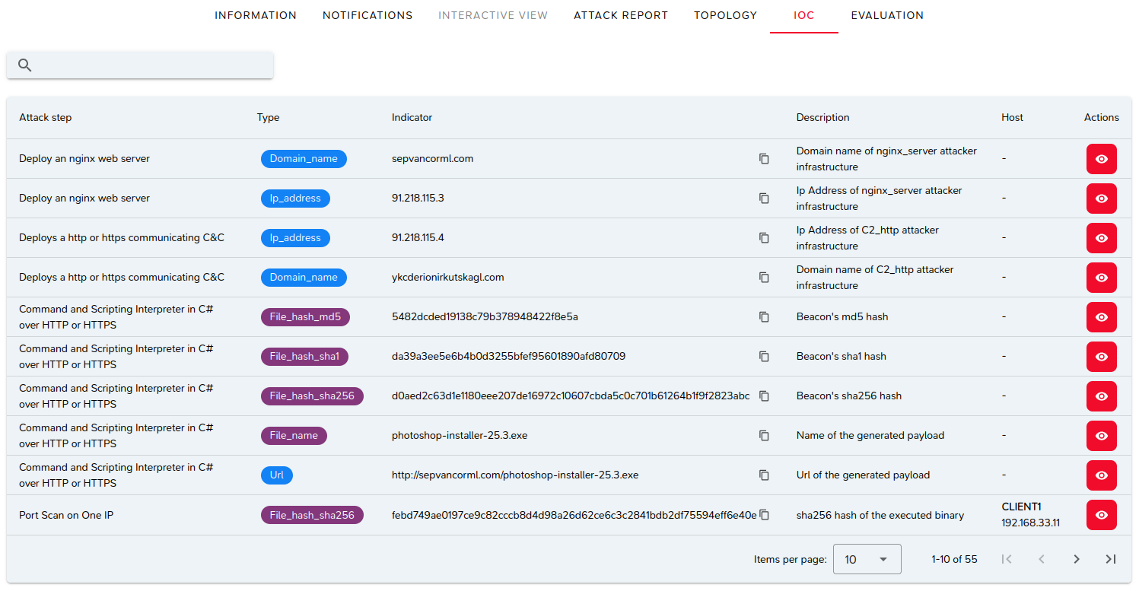Go to the first page of IOCs

point(1007,559)
